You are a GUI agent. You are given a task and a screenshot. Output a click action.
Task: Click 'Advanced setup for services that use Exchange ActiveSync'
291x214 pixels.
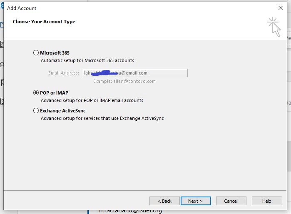click(x=102, y=118)
